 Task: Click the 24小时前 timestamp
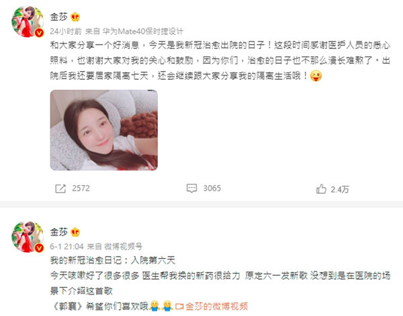[66, 32]
